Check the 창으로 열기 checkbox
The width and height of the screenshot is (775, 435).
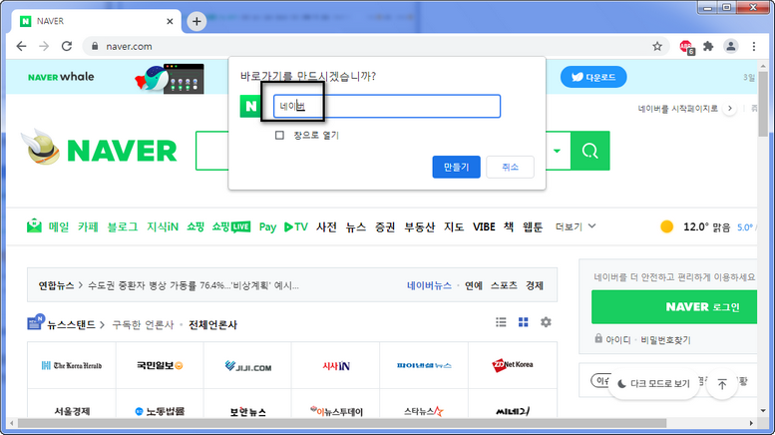coord(279,135)
